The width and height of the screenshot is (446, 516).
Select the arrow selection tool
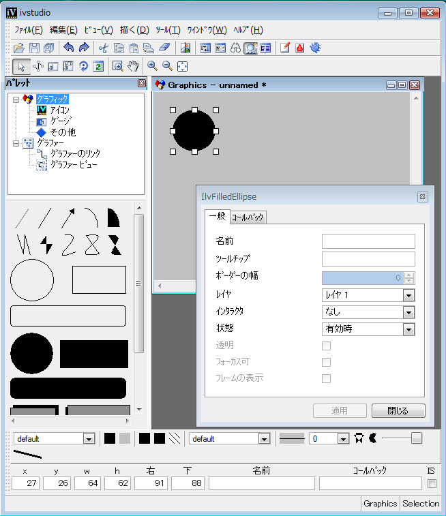click(21, 66)
